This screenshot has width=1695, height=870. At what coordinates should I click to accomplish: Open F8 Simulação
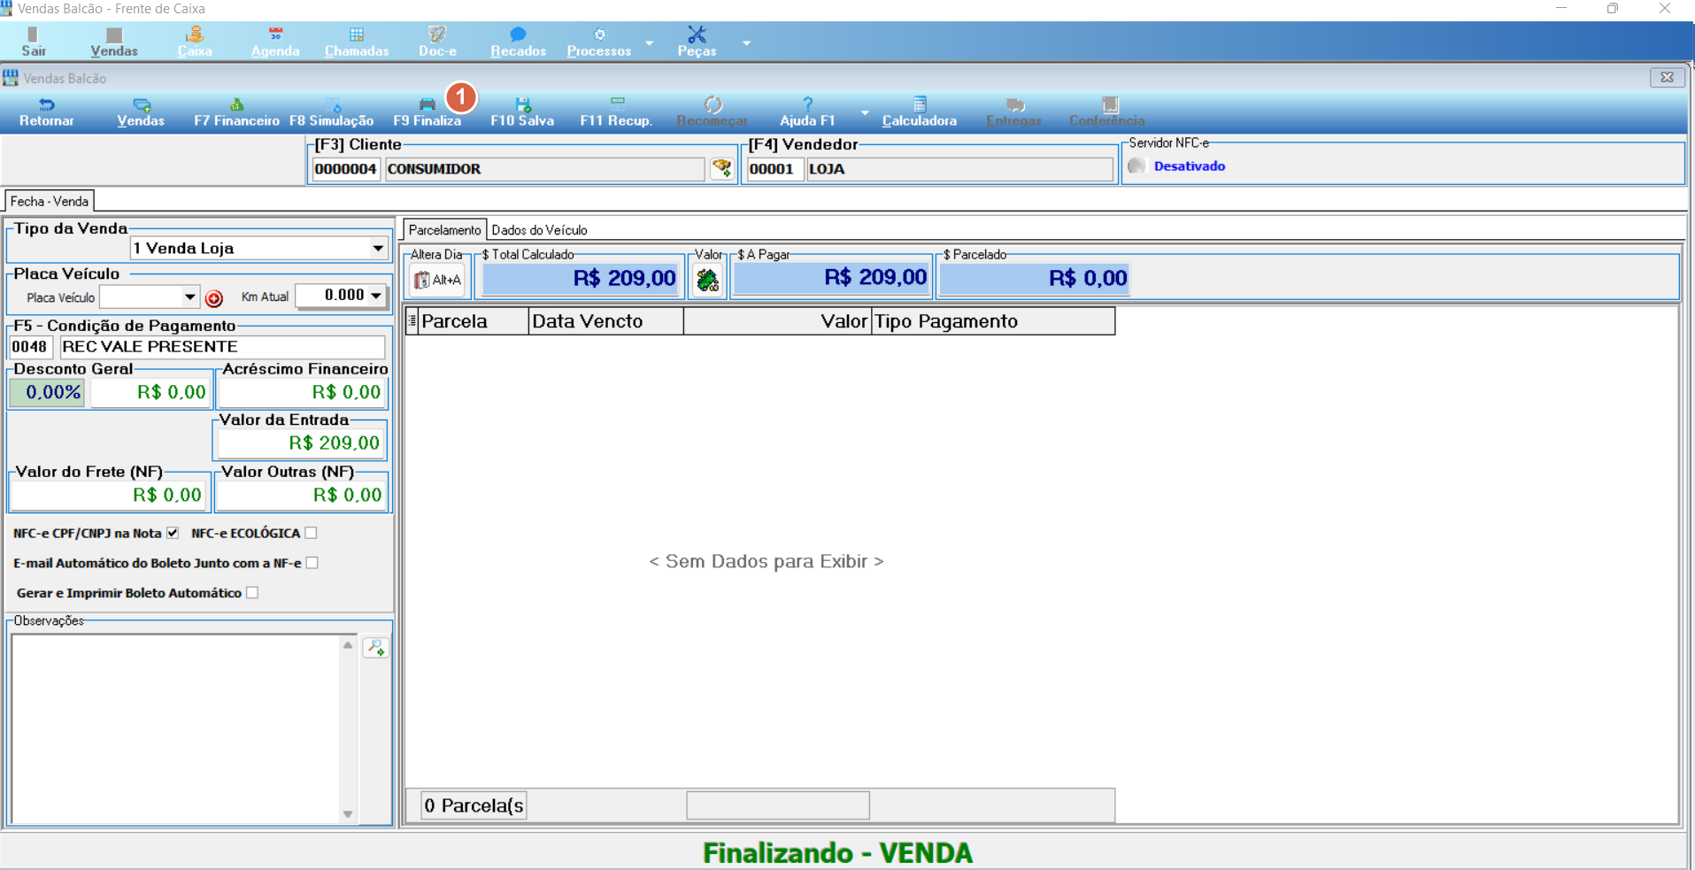332,112
